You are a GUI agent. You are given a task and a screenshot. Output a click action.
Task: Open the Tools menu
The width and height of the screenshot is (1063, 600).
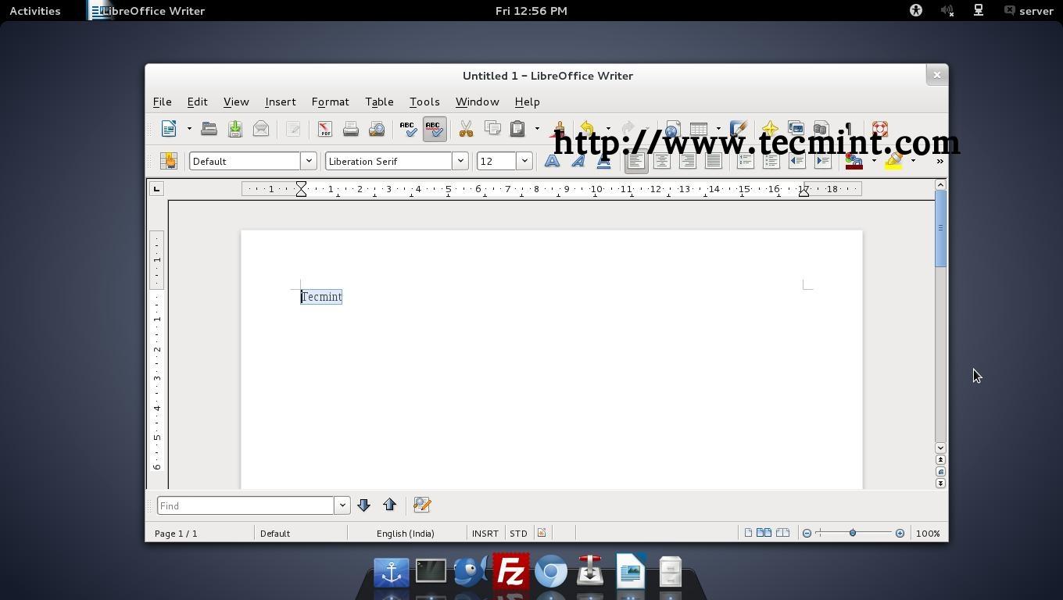click(x=424, y=102)
